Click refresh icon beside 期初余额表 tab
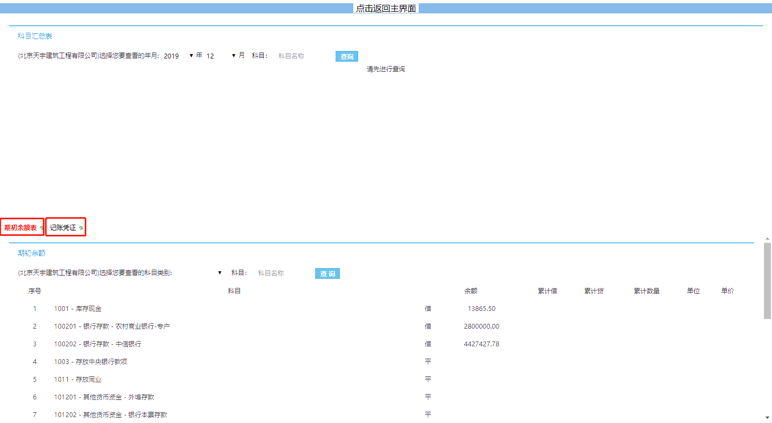772x423 pixels. coord(41,228)
